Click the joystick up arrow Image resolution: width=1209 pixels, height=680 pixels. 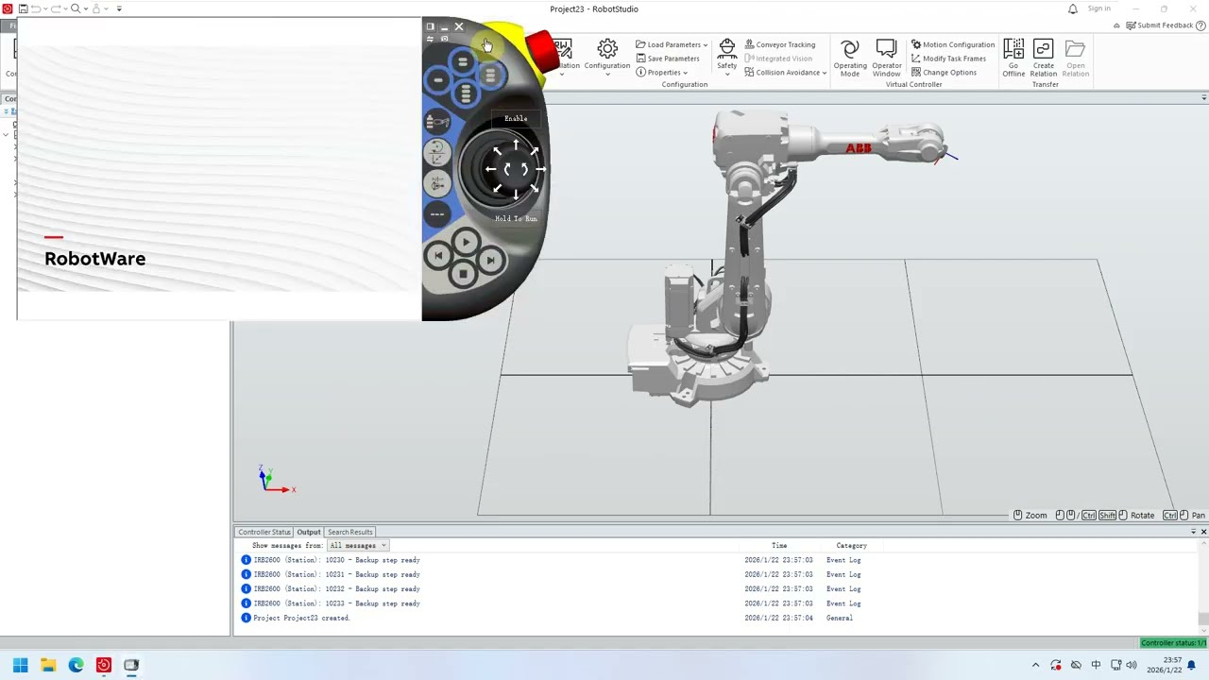point(516,145)
